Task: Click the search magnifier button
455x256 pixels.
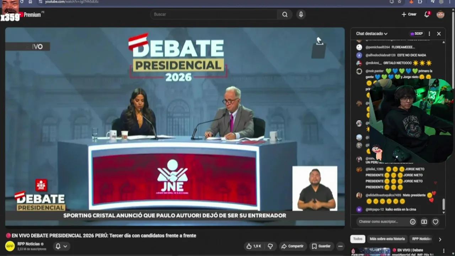Action: pyautogui.click(x=285, y=15)
